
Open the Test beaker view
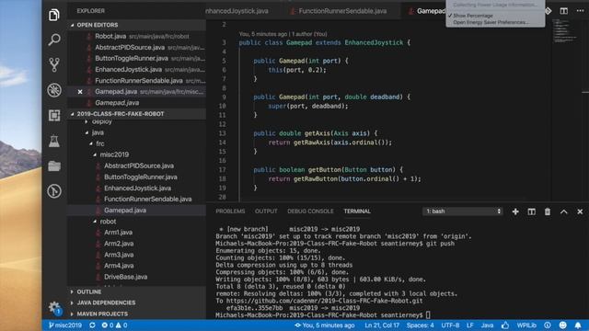54,141
